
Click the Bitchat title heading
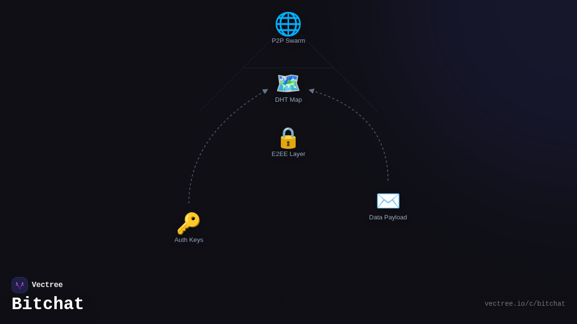coord(48,304)
